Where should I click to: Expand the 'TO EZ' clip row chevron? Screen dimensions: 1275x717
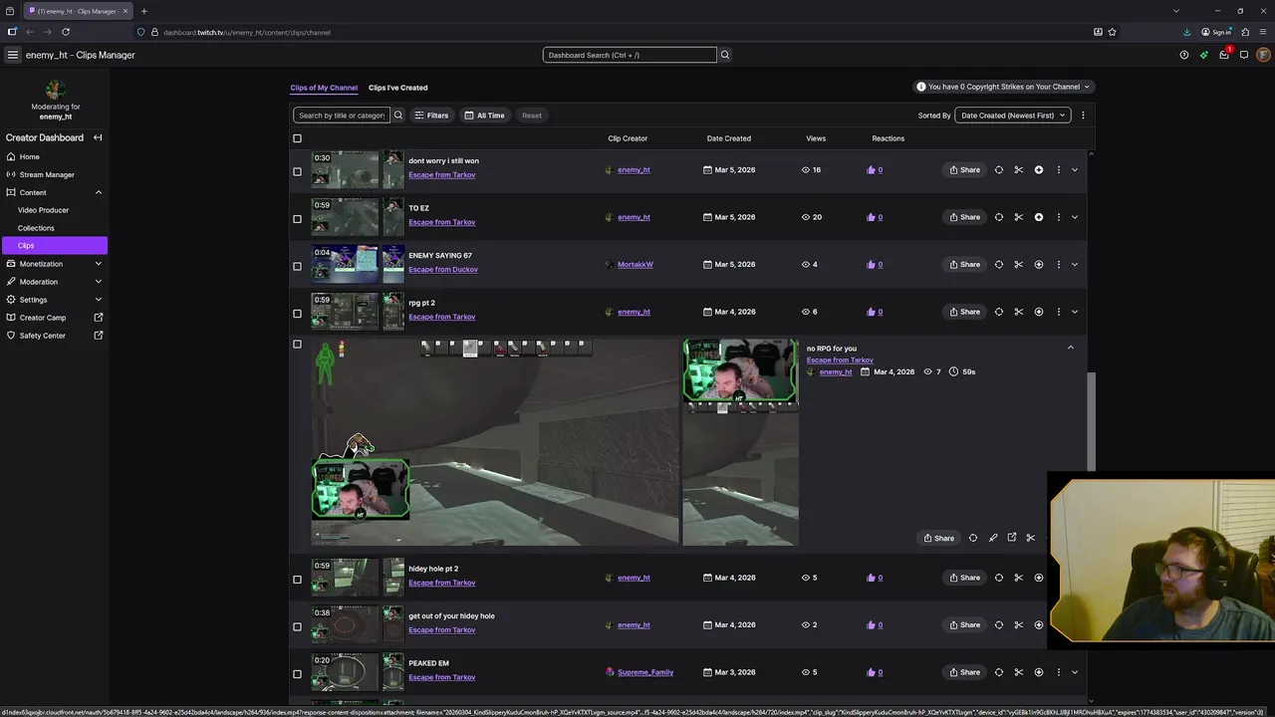coord(1075,217)
